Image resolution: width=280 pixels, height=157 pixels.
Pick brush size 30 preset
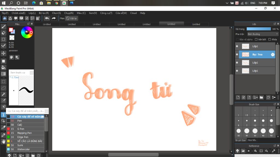[x=255, y=132]
